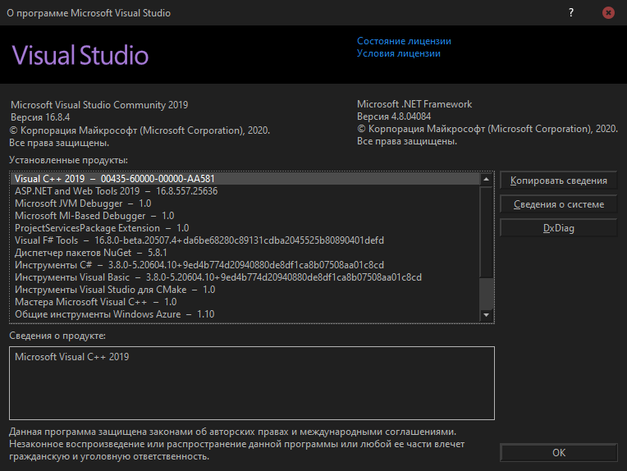Viewport: 627px width, 471px height.
Task: Click Microsoft Visual Studio Community 2019 text
Action: 99,105
